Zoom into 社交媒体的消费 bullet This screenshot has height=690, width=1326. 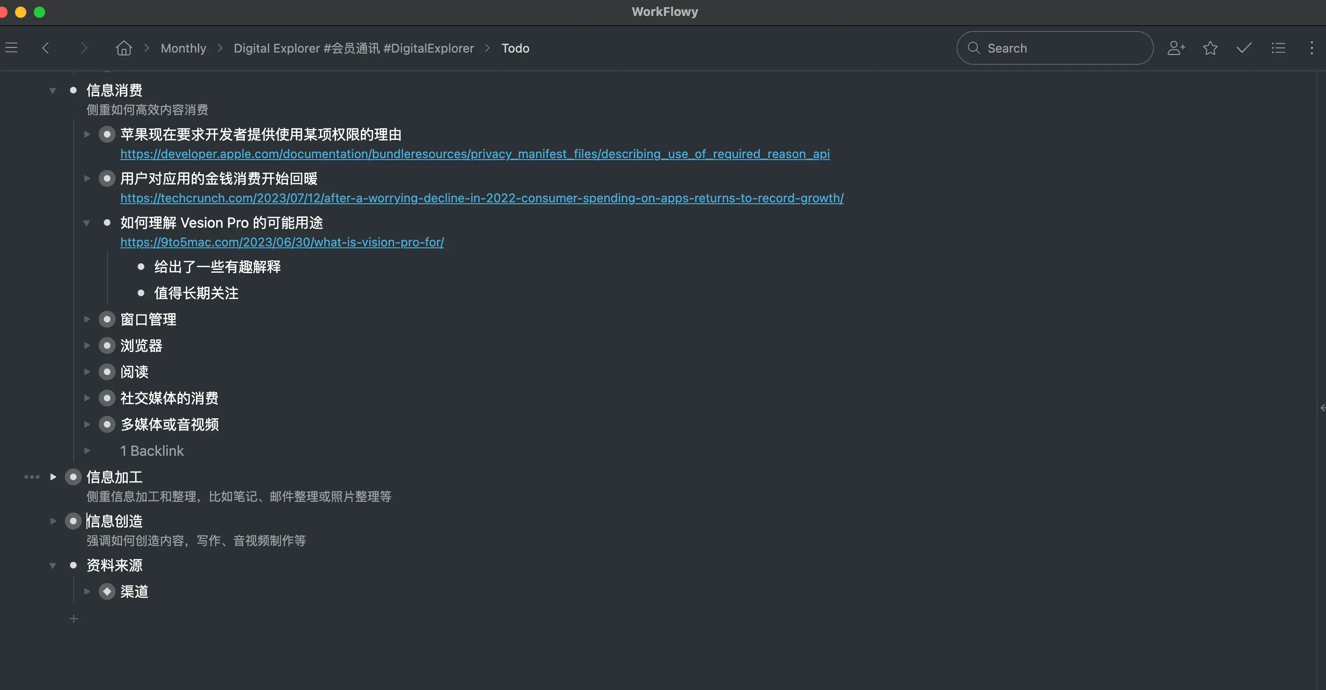point(107,398)
